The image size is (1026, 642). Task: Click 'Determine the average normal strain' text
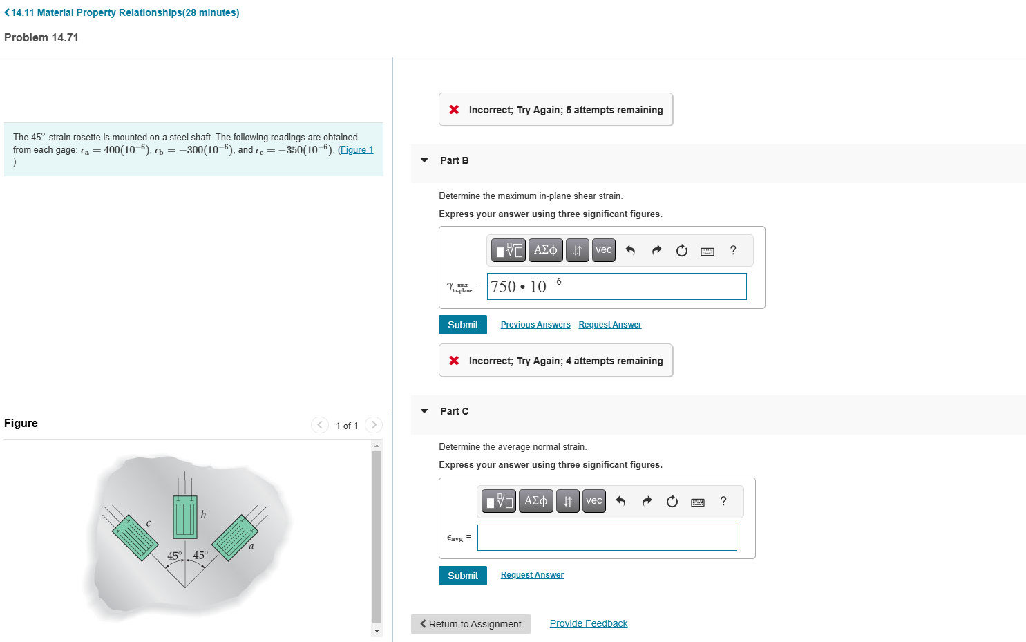pyautogui.click(x=513, y=447)
